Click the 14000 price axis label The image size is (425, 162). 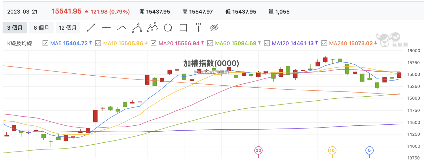point(414,146)
